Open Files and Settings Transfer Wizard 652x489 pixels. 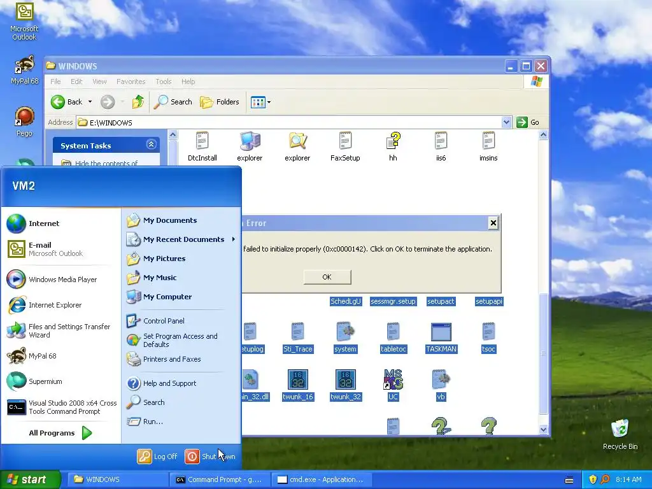point(61,330)
